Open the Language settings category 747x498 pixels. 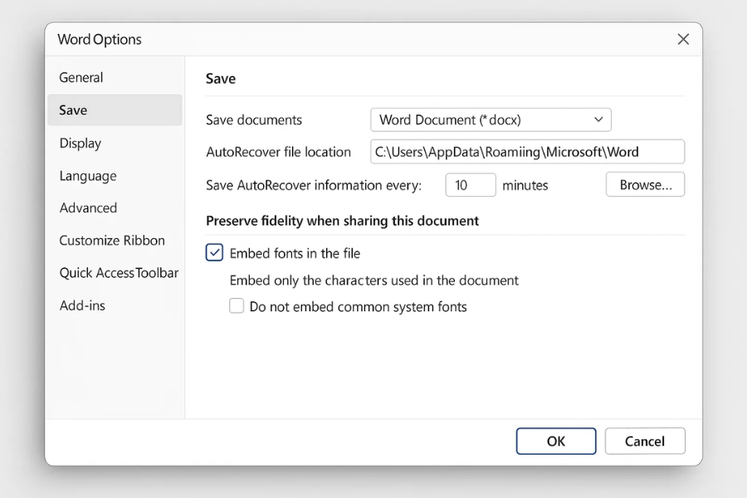coord(88,176)
